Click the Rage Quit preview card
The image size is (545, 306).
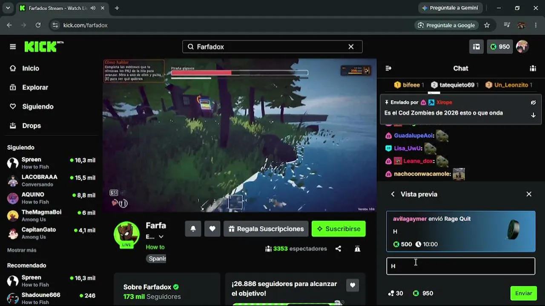[x=461, y=231]
